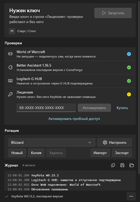140x202 pixels.
Task: Click the Активировать button
Action: tap(94, 108)
